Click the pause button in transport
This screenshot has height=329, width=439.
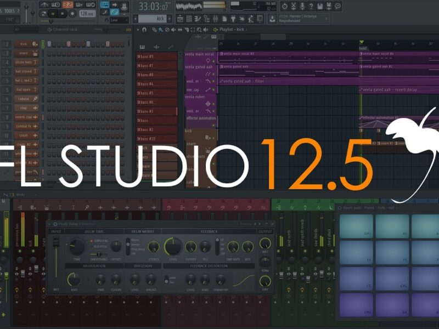(52, 13)
